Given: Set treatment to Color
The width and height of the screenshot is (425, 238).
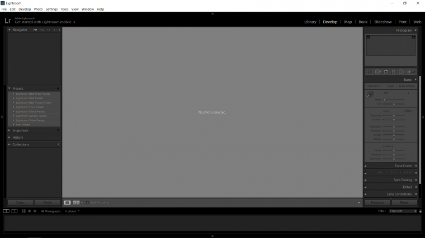Looking at the screenshot, I should 390,86.
